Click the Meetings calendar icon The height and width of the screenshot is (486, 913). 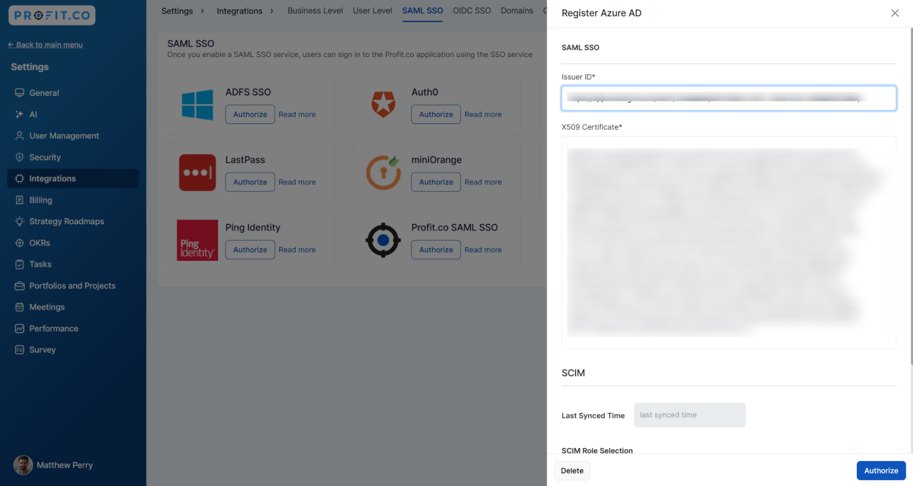point(19,307)
